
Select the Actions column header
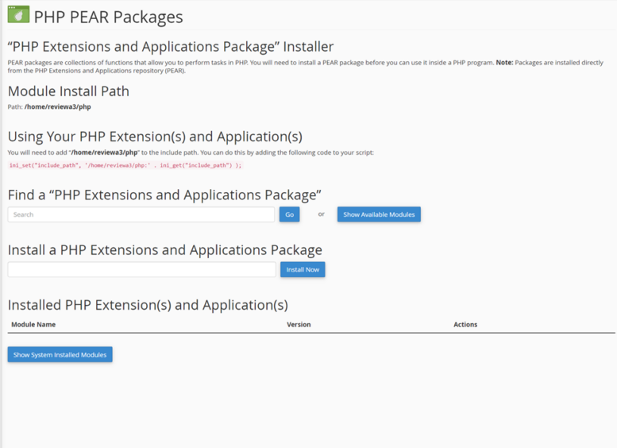(465, 324)
